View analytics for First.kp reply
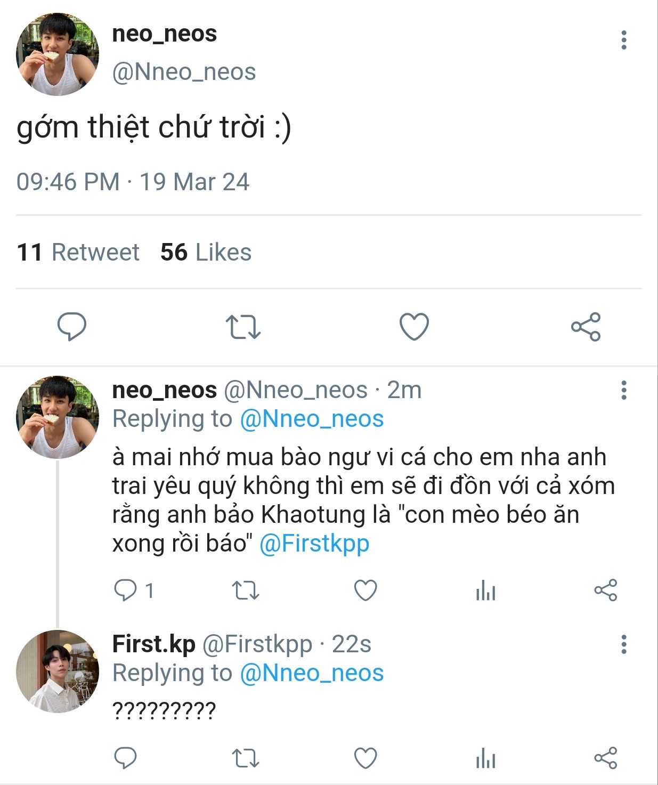The width and height of the screenshot is (658, 785). click(x=485, y=758)
